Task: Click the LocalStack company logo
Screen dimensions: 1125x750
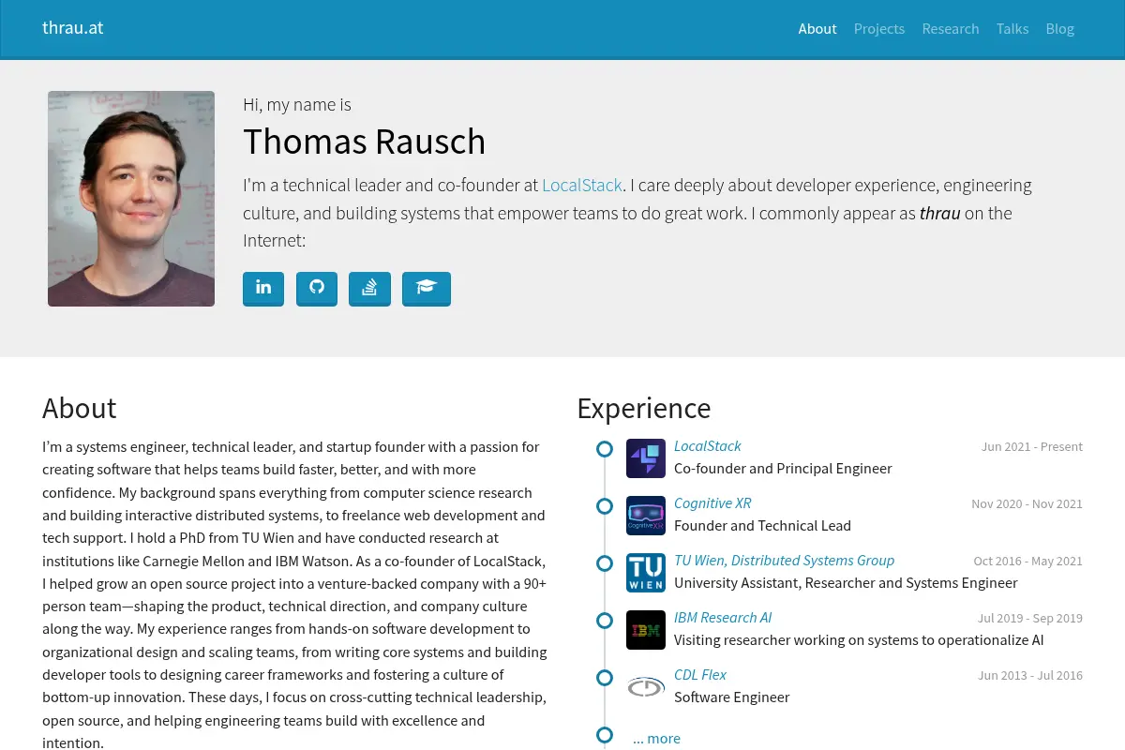Action: point(646,458)
